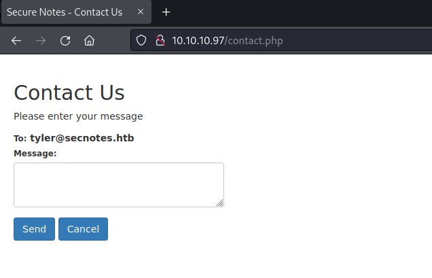The height and width of the screenshot is (278, 432).
Task: View insecure connection lock details
Action: (x=160, y=41)
